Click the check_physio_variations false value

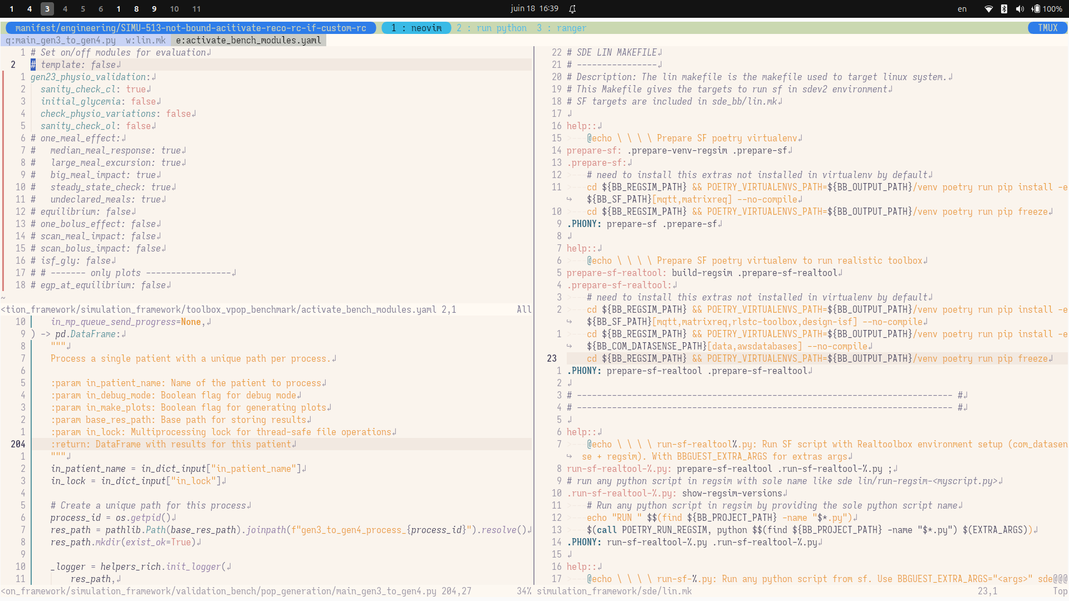click(x=178, y=114)
